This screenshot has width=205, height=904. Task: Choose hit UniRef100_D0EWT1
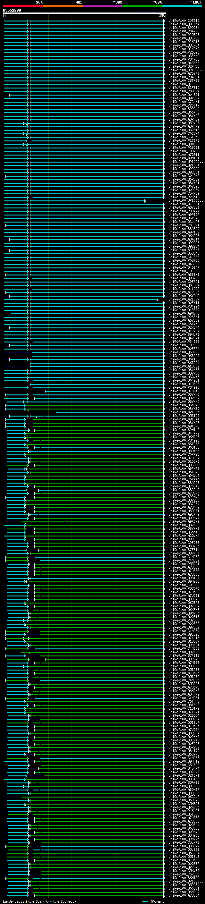(x=184, y=303)
